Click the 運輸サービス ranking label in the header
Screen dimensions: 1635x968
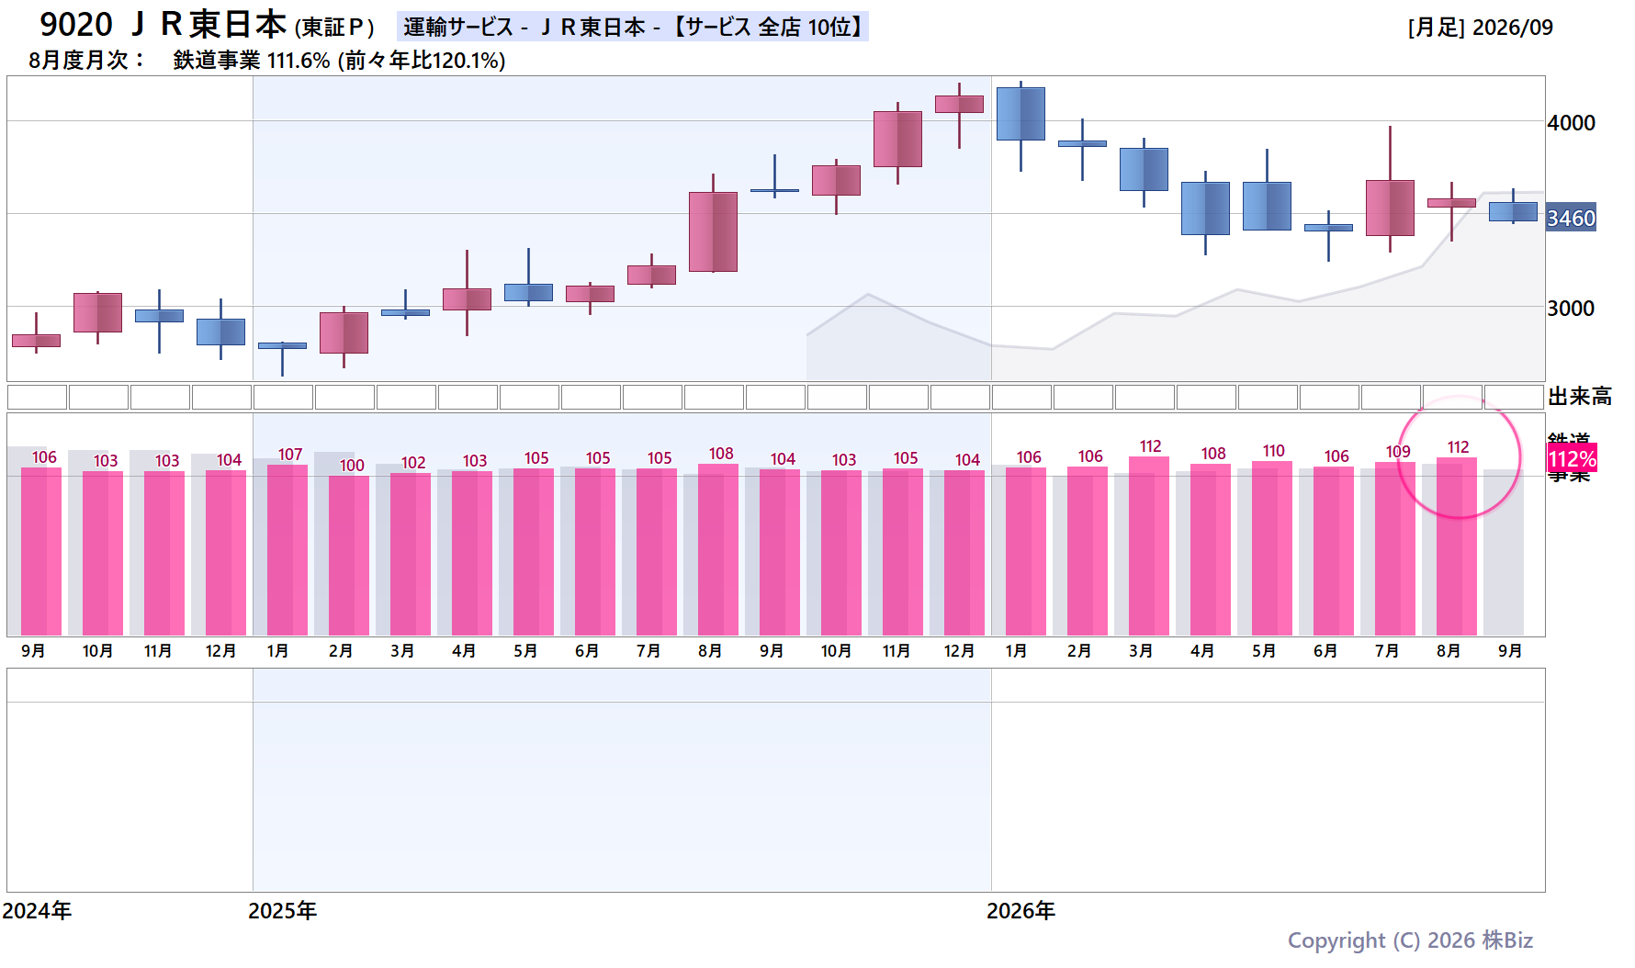pos(633,27)
